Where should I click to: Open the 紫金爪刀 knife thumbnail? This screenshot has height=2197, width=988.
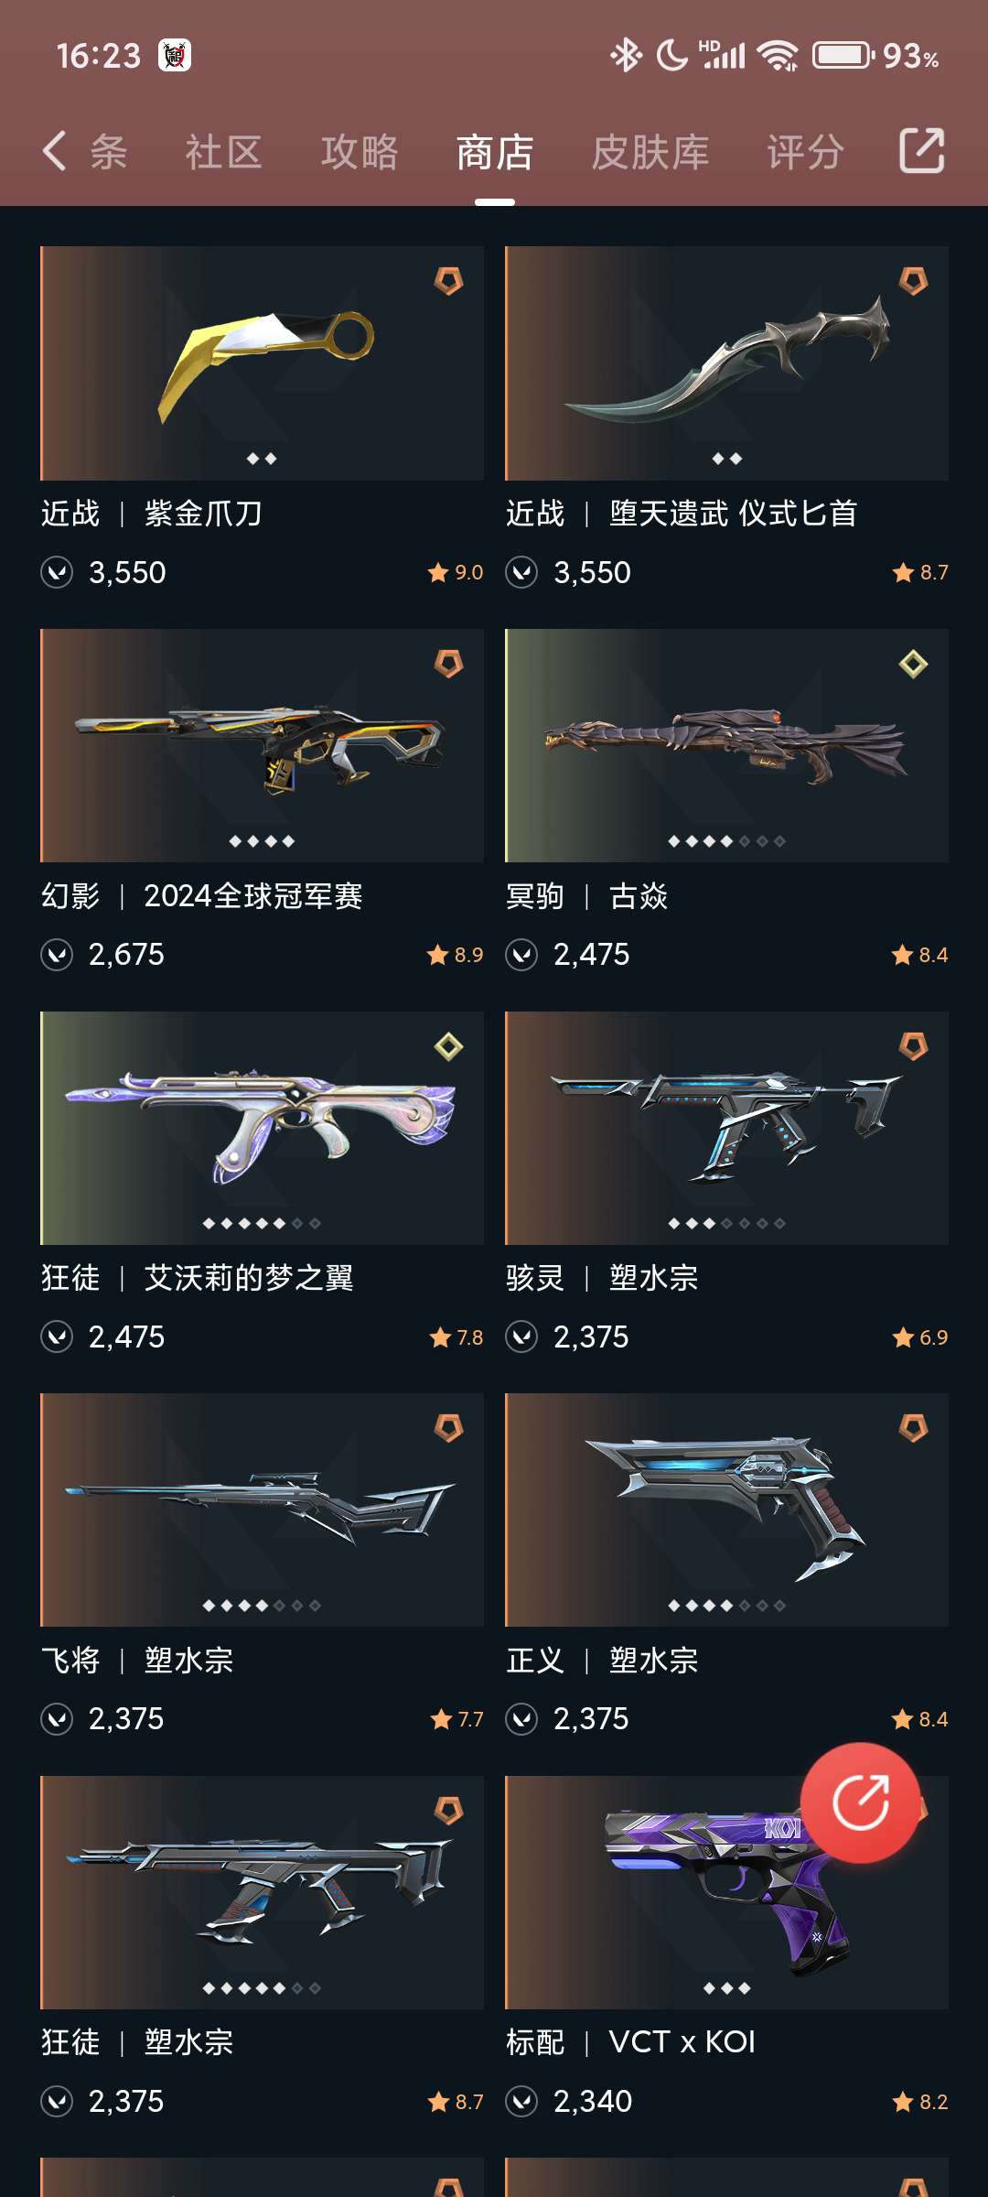pyautogui.click(x=262, y=363)
